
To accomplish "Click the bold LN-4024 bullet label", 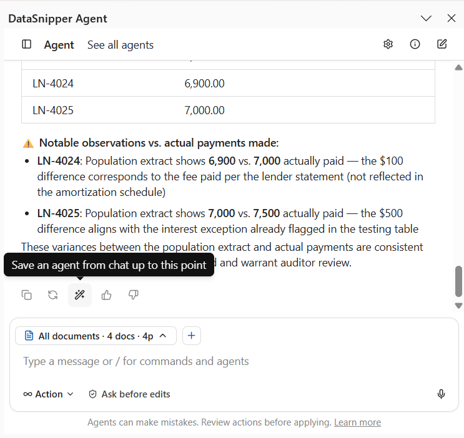I will (x=59, y=161).
